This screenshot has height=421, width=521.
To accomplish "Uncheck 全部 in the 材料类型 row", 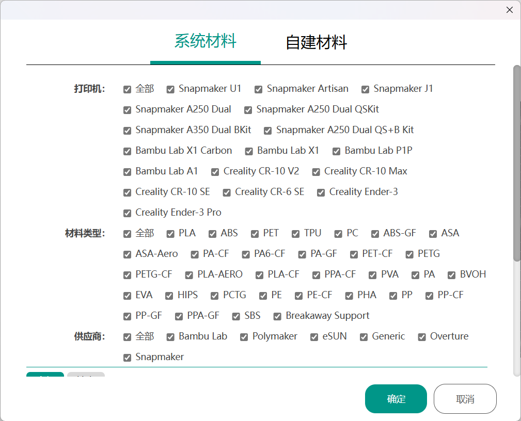I will tap(128, 234).
